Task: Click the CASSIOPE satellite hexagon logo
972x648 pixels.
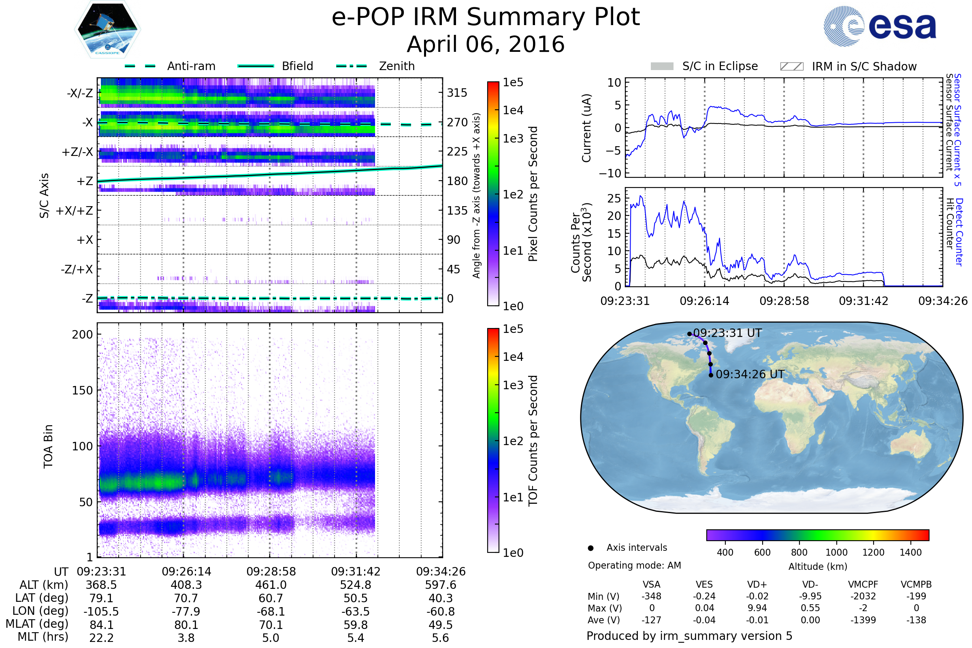Action: pyautogui.click(x=107, y=30)
